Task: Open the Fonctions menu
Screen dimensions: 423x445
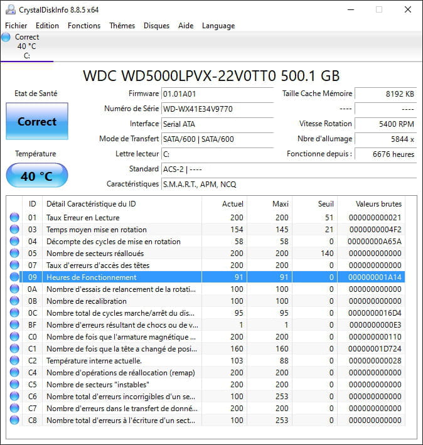Action: [x=84, y=26]
